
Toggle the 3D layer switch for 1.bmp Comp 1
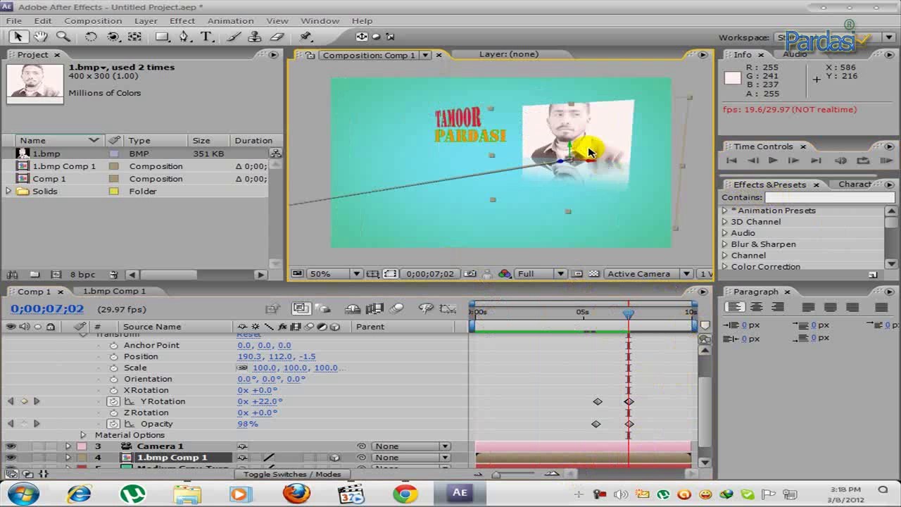[x=334, y=458]
